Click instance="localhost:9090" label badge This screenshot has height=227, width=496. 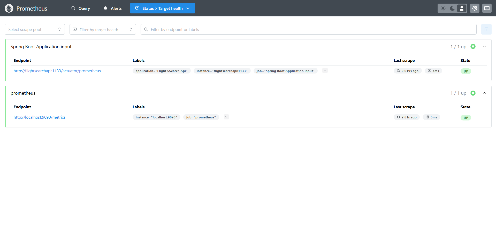(x=156, y=117)
